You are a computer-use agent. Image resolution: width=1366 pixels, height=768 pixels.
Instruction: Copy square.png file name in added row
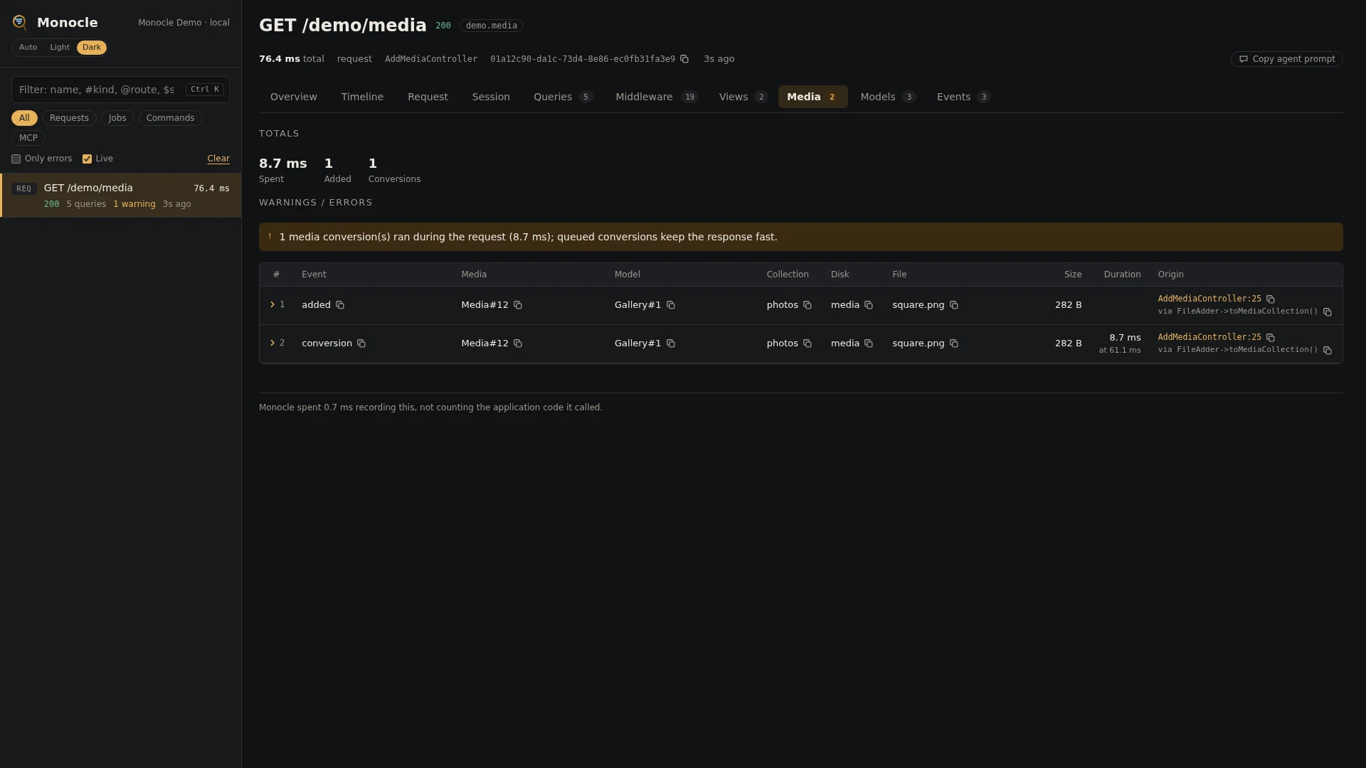(x=954, y=305)
